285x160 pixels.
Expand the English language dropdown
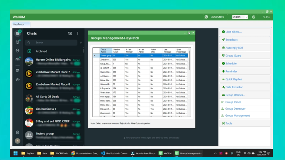[x=240, y=17]
